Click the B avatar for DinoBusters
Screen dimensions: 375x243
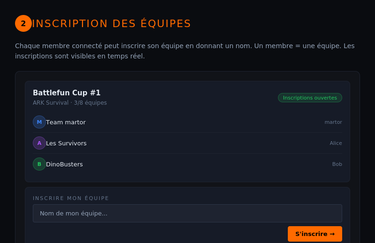[x=39, y=164]
